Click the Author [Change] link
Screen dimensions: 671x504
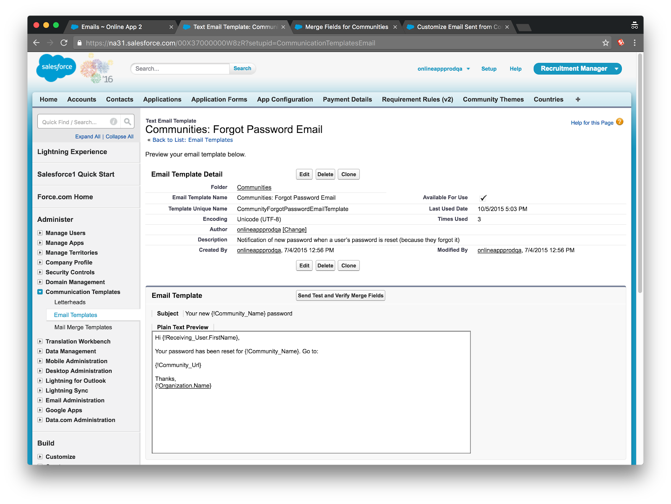(x=294, y=230)
